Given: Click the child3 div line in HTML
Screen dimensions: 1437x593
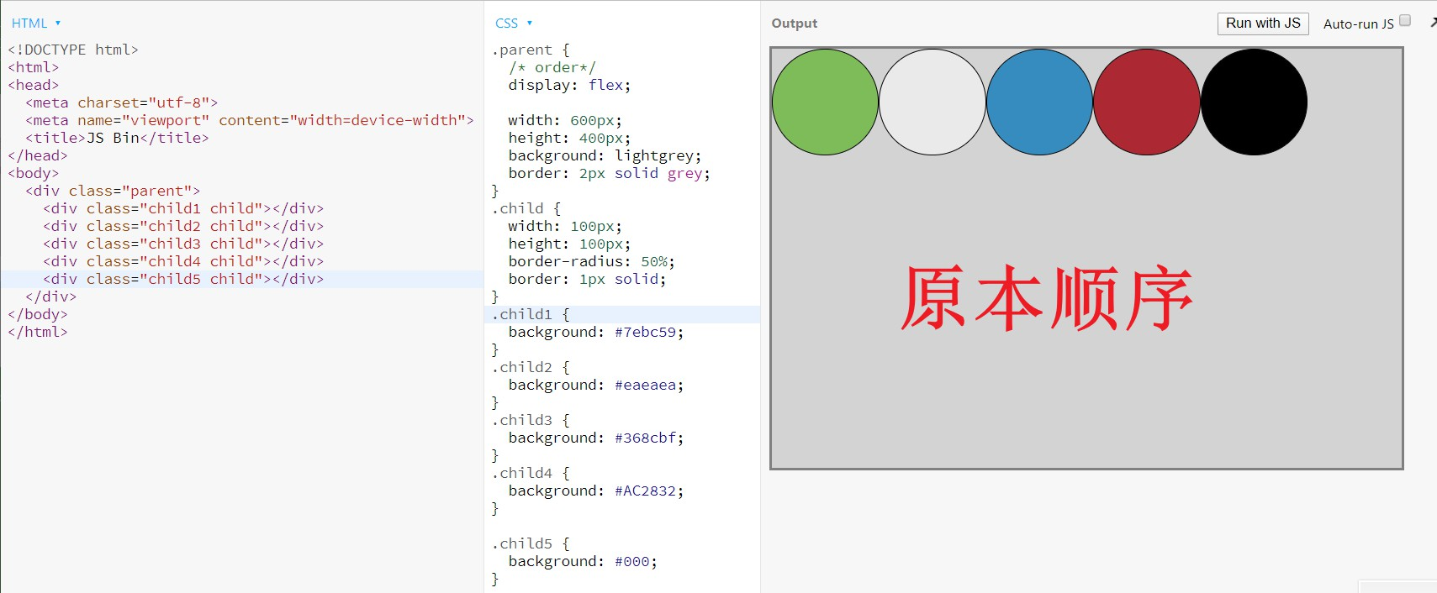Looking at the screenshot, I should coord(183,244).
